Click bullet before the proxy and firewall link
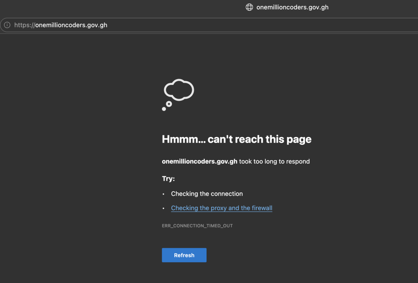418x283 pixels. point(164,208)
